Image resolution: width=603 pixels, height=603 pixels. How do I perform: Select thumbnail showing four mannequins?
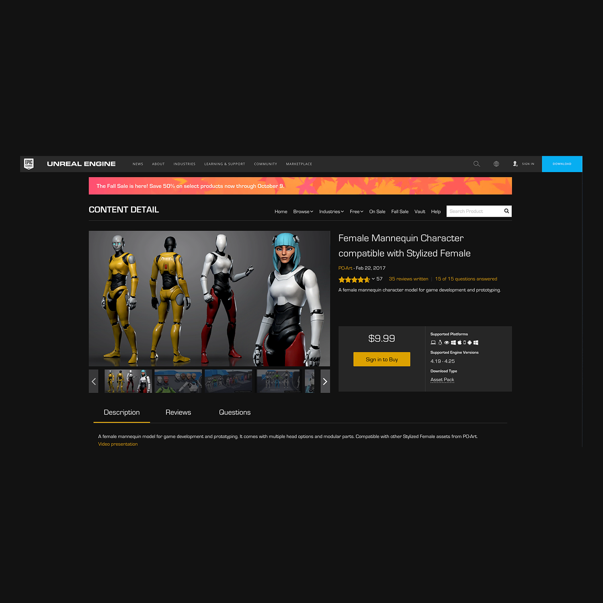coord(128,381)
